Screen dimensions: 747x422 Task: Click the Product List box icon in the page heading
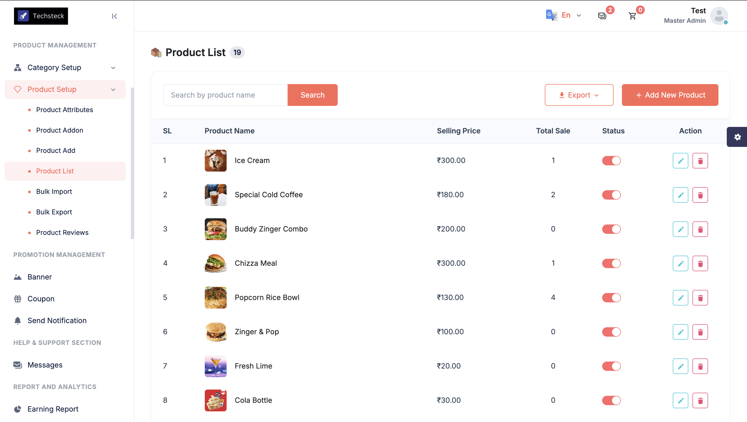coord(156,52)
